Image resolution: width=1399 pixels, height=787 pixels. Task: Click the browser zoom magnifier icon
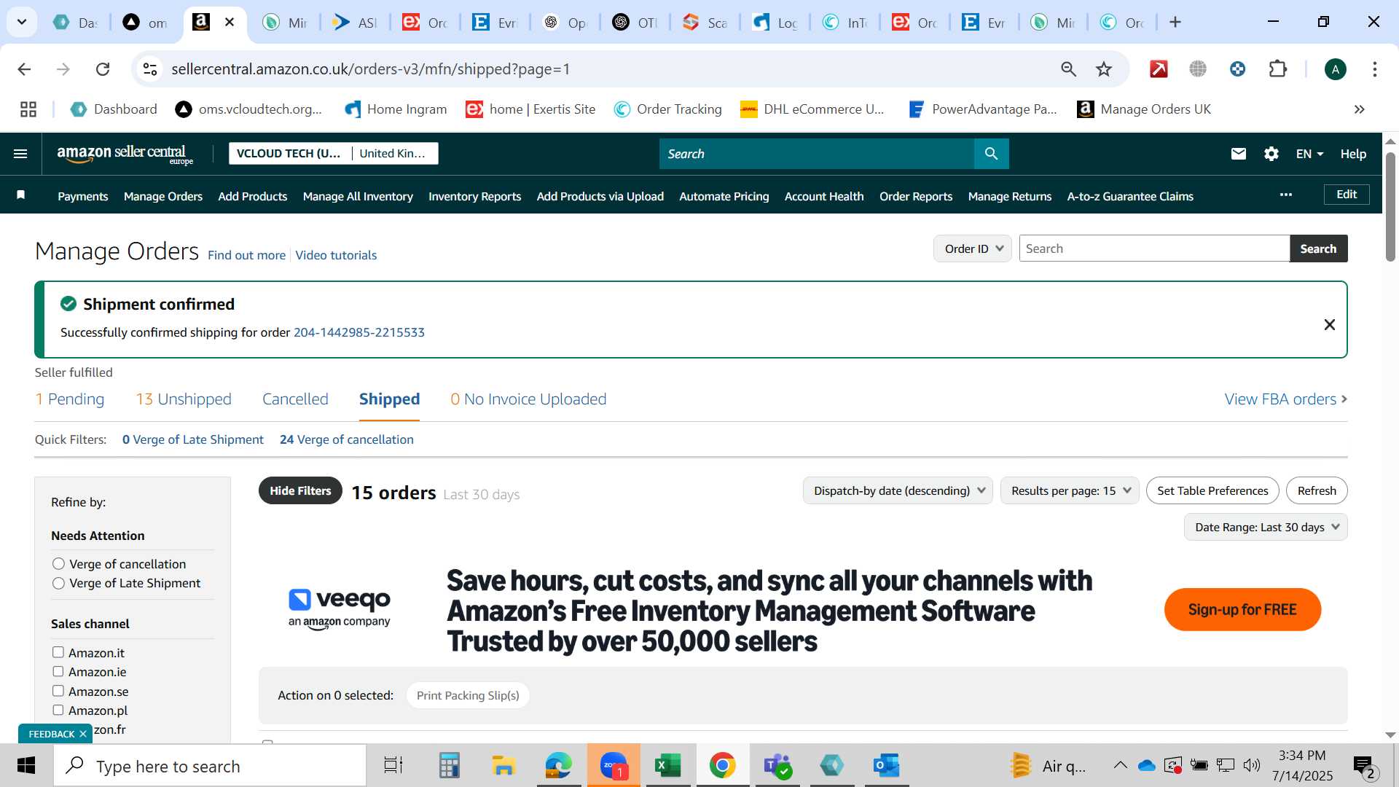(1068, 69)
